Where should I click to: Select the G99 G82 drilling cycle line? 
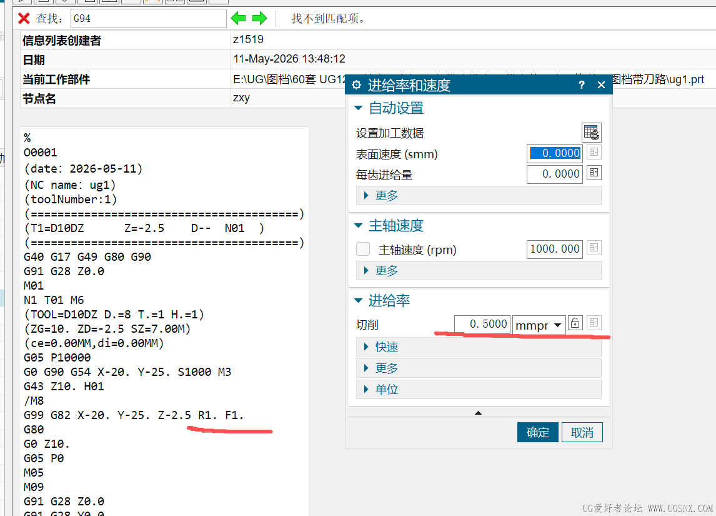(x=134, y=415)
